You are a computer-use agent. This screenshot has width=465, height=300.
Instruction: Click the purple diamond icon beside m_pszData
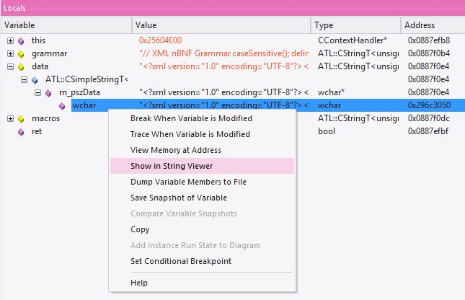(48, 92)
